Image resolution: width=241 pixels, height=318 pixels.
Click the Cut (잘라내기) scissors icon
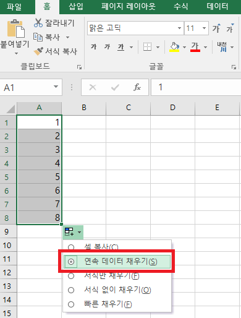tap(38, 23)
